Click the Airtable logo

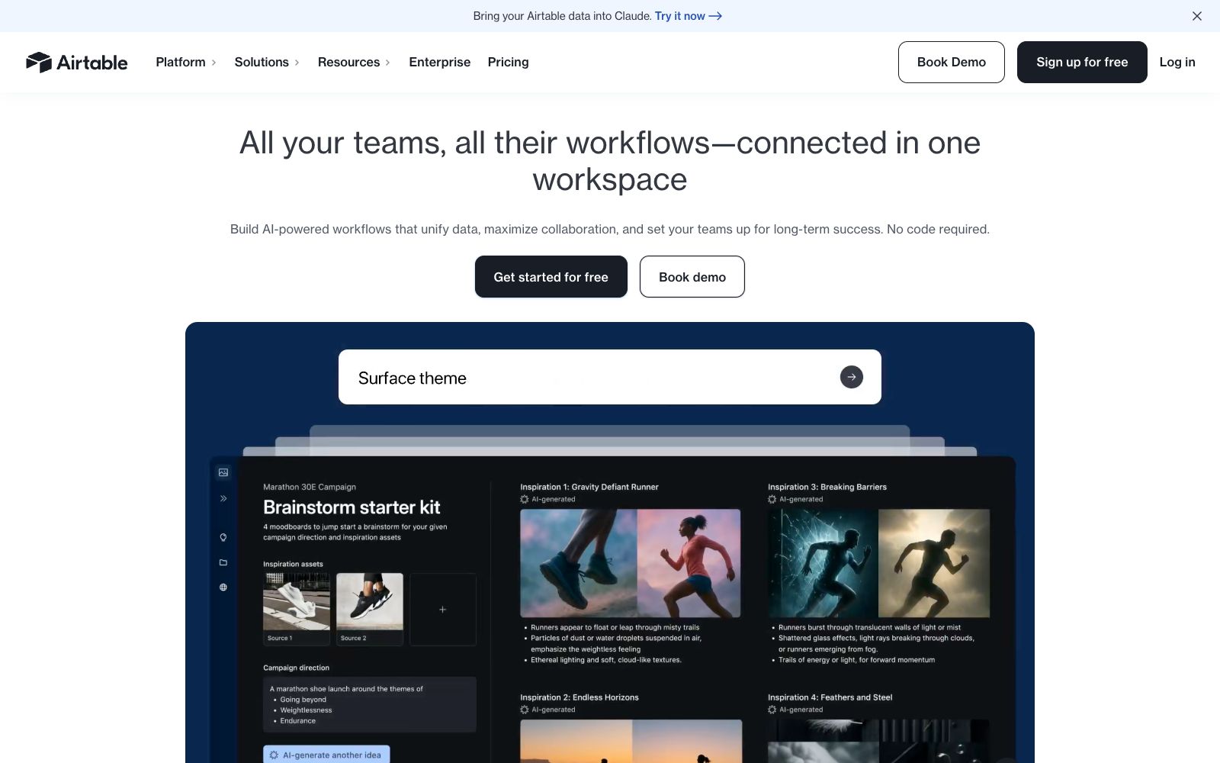76,63
